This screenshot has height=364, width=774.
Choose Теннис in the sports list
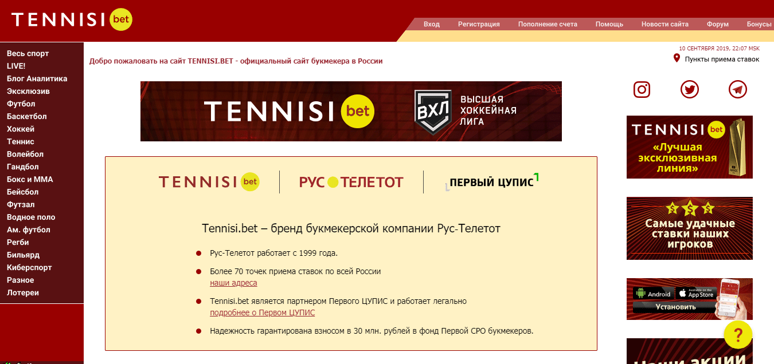(x=21, y=141)
